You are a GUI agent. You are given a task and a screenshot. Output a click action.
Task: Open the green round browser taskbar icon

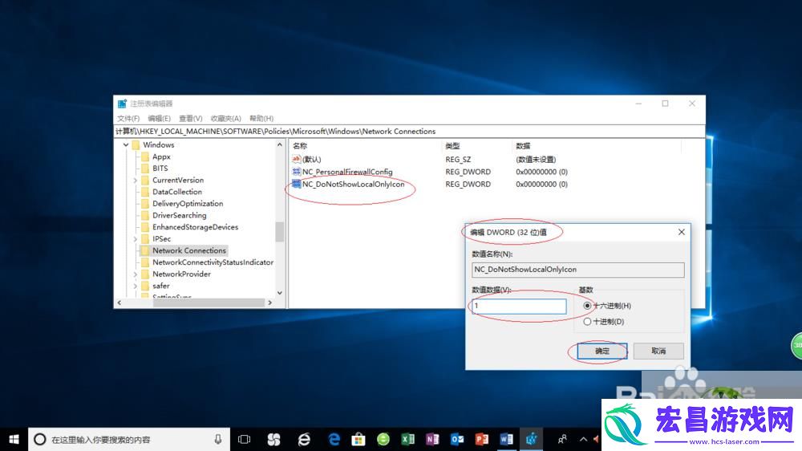click(383, 439)
